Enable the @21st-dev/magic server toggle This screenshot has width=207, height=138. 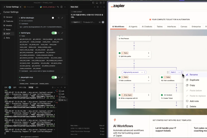pyautogui.click(x=54, y=18)
